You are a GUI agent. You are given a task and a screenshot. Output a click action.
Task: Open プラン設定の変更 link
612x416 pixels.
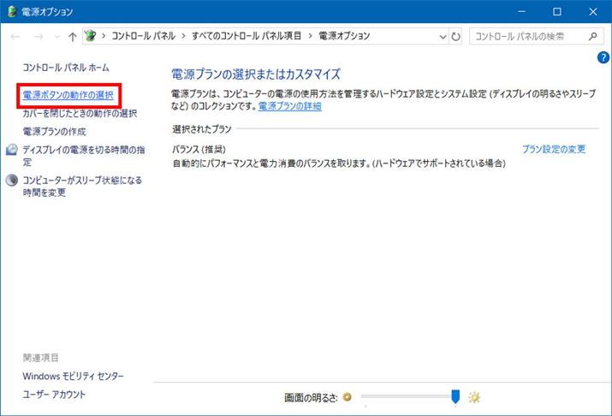click(x=554, y=149)
